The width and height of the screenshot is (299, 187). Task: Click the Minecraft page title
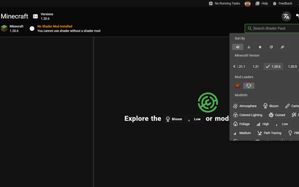point(15,16)
